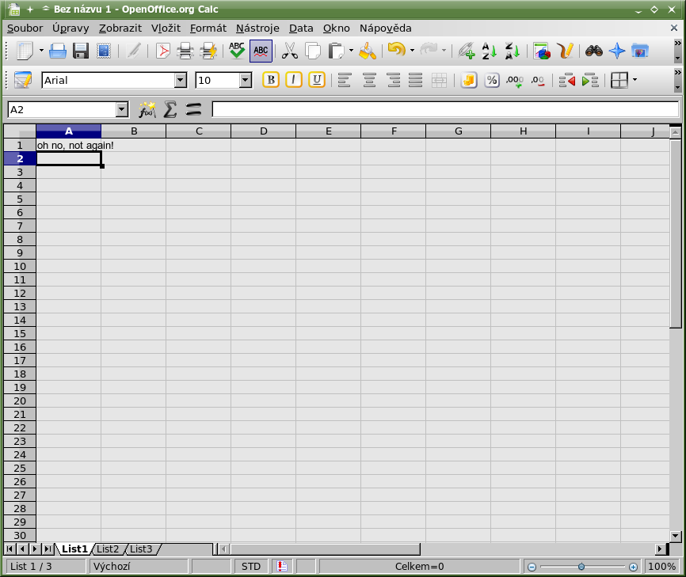Align text left
The width and height of the screenshot is (686, 577).
coord(345,80)
